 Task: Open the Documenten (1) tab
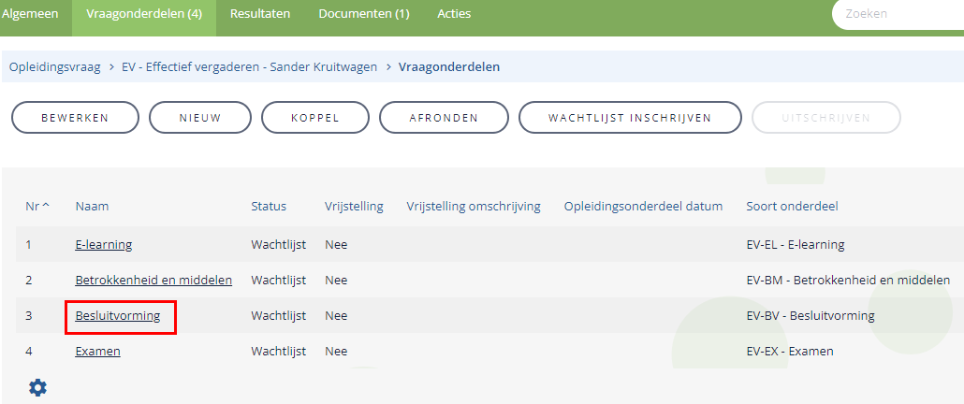click(x=364, y=13)
